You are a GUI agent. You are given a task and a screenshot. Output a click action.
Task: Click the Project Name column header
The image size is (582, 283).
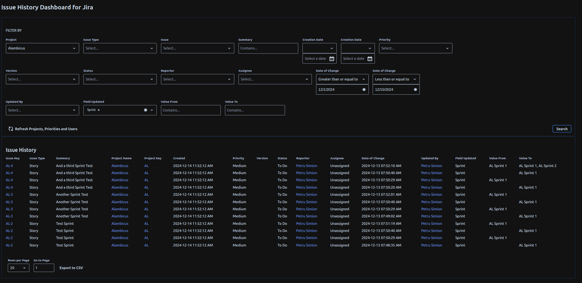tap(121, 158)
